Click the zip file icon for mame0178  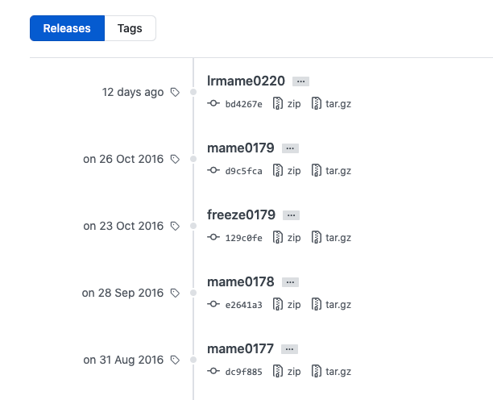pyautogui.click(x=278, y=304)
